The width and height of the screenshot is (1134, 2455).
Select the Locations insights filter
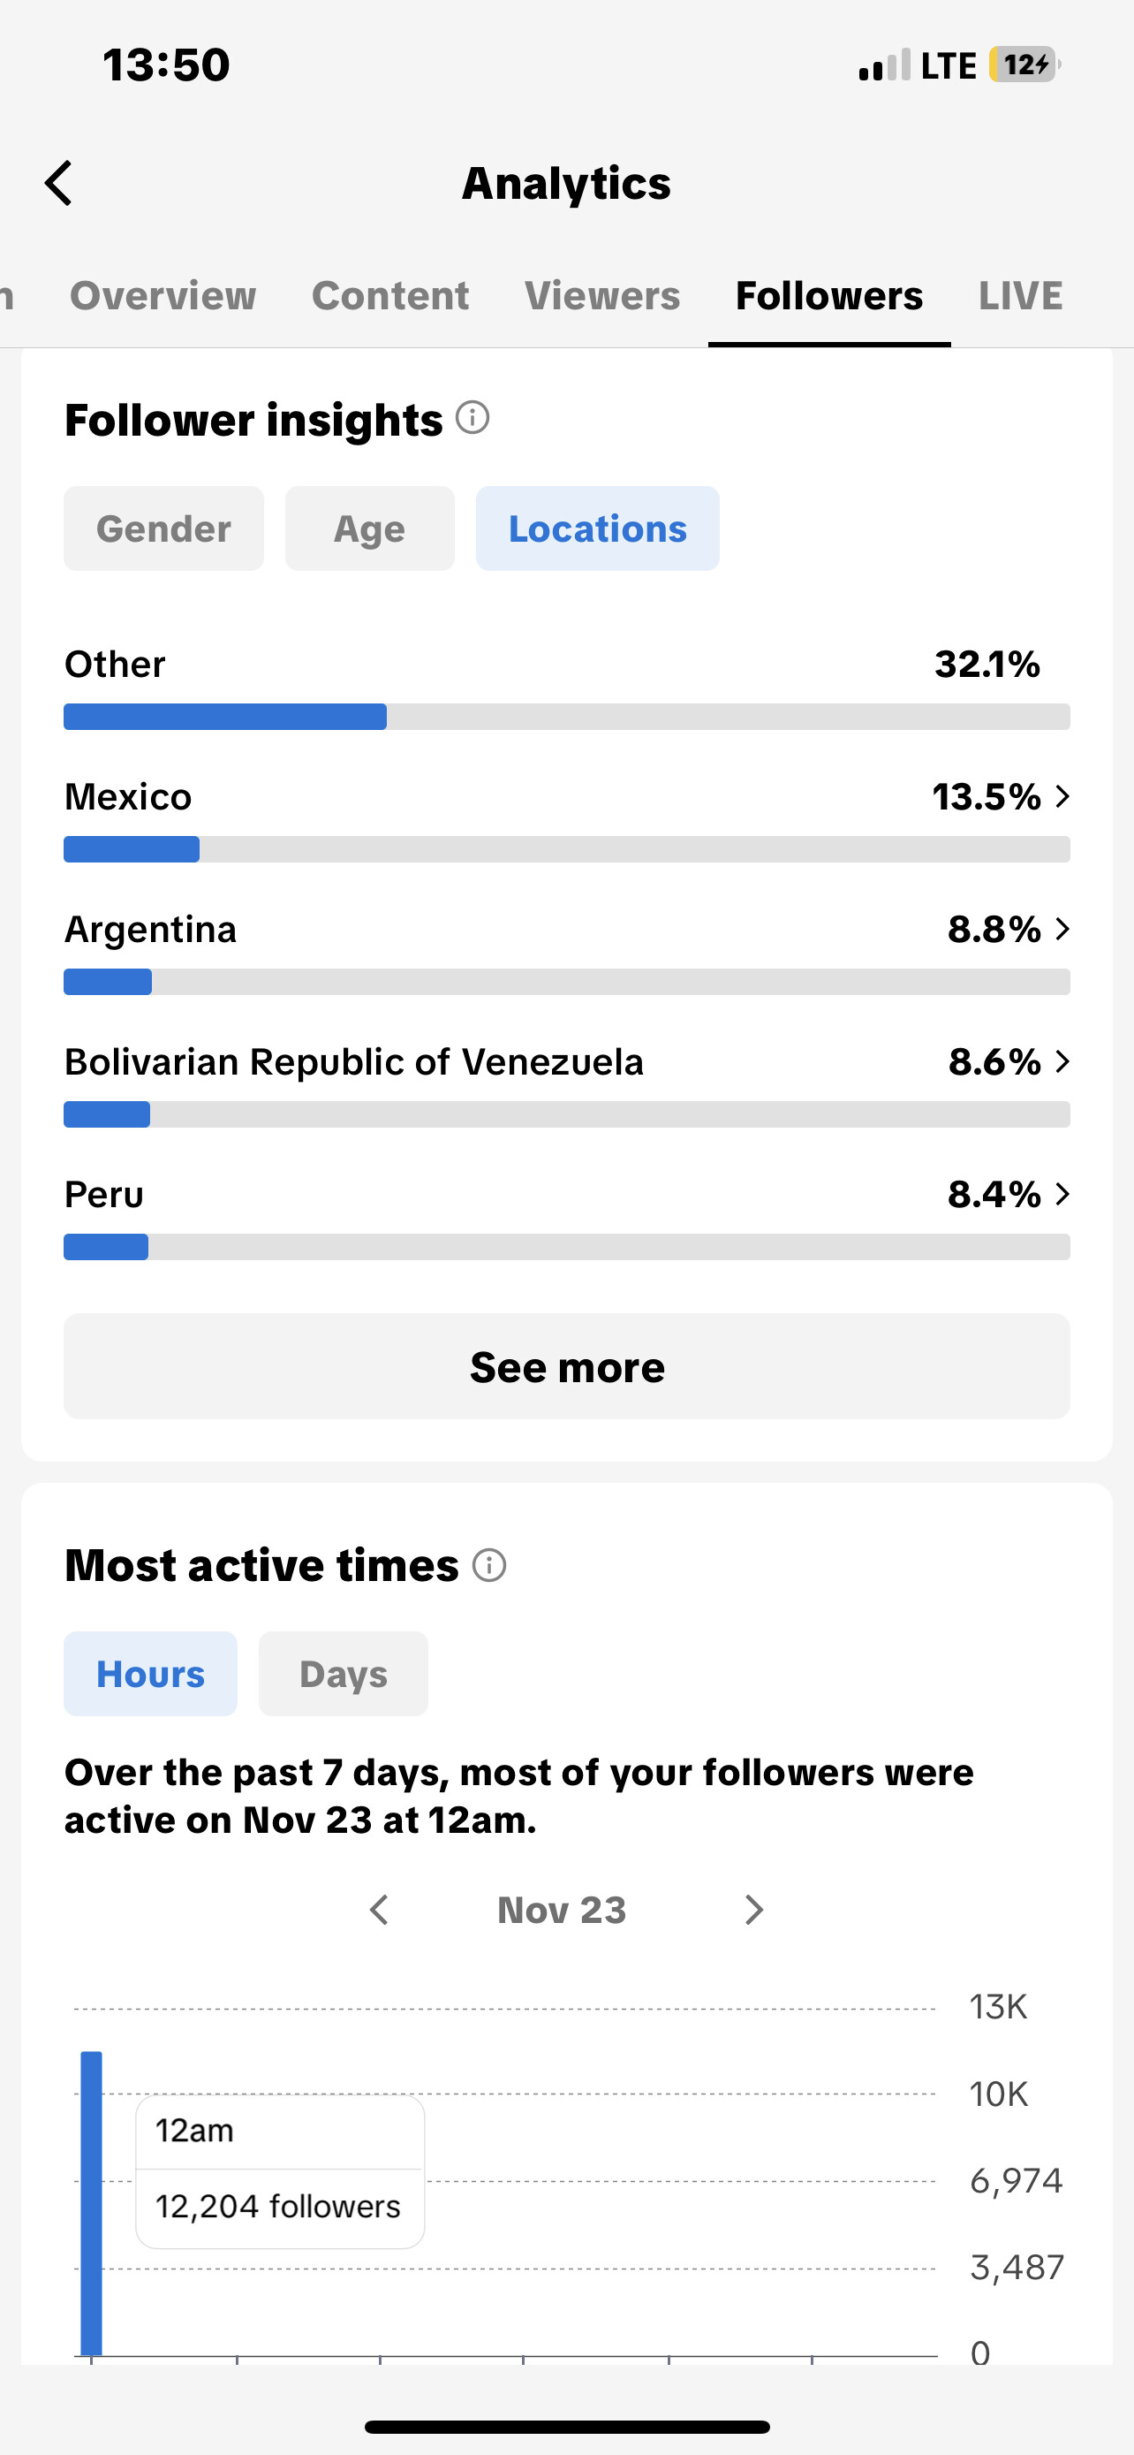point(597,529)
